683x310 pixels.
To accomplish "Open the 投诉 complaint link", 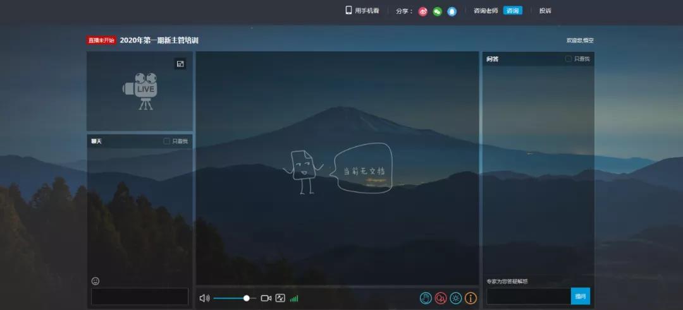I will (545, 11).
